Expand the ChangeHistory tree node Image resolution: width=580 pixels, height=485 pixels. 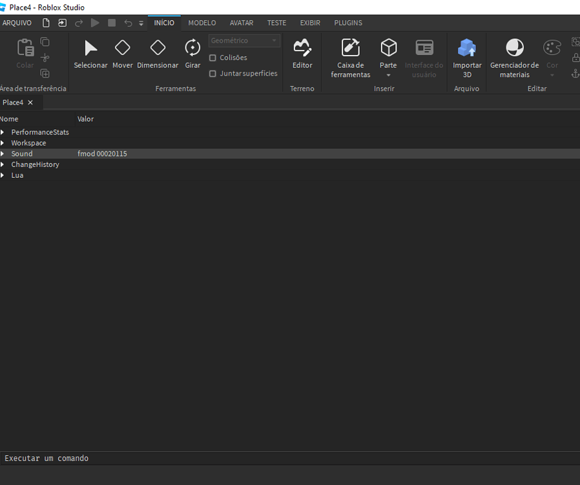pos(3,164)
